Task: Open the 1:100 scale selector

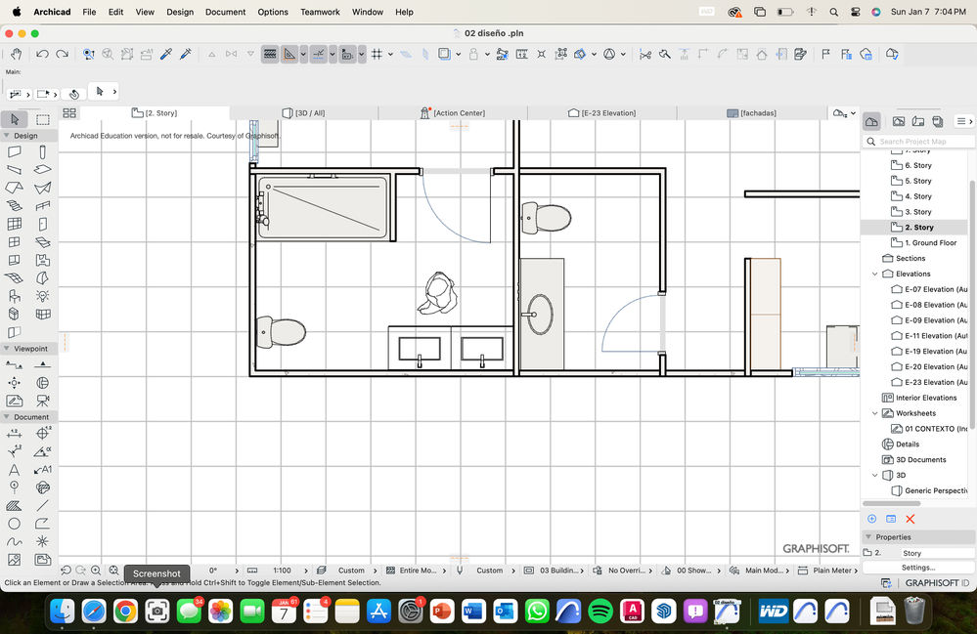Action: [x=282, y=571]
